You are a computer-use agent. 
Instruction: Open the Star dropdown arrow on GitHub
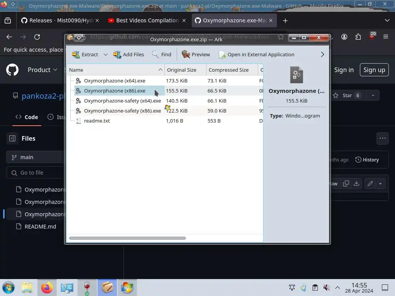pyautogui.click(x=373, y=96)
